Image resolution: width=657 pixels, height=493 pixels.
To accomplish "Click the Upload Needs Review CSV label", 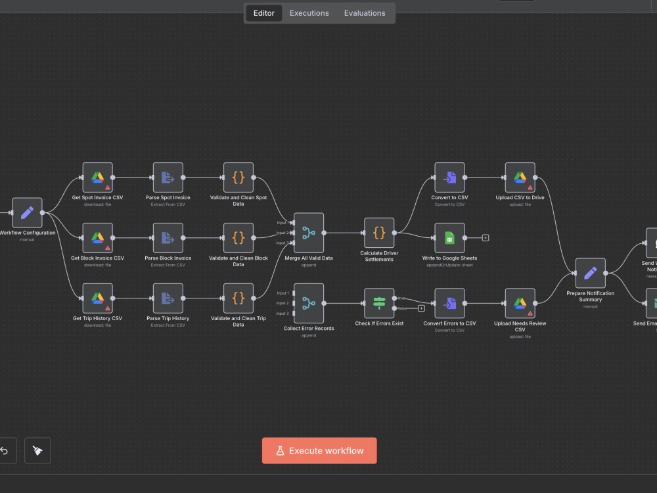I will point(520,326).
